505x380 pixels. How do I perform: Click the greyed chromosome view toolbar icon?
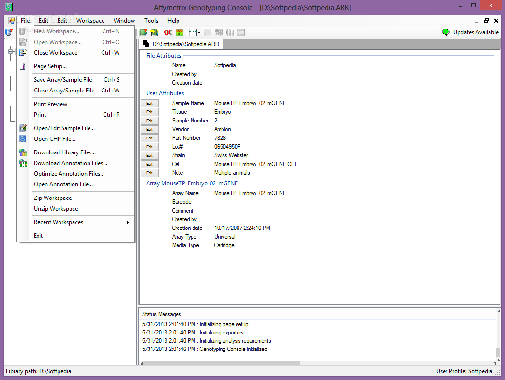[x=230, y=32]
